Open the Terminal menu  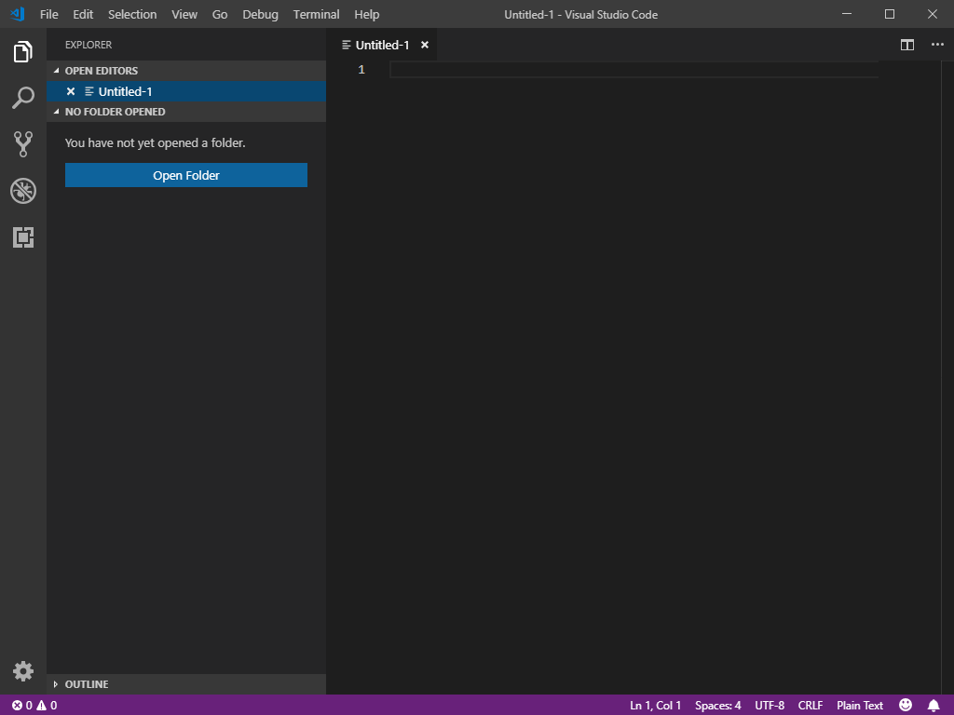[316, 15]
